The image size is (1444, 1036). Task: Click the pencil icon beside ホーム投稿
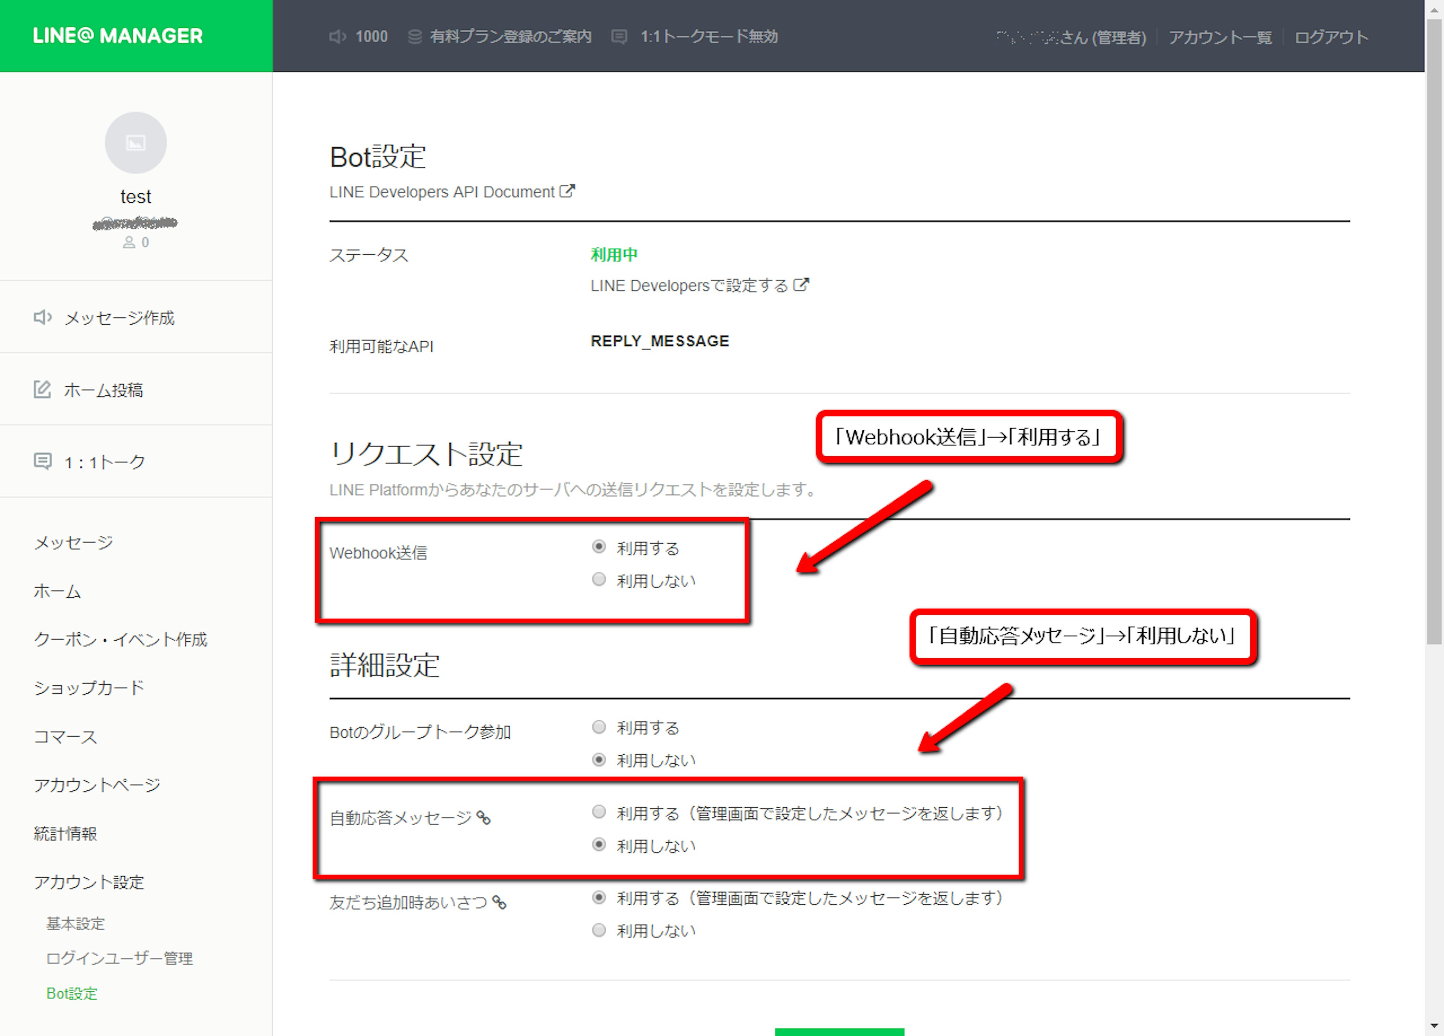click(42, 389)
